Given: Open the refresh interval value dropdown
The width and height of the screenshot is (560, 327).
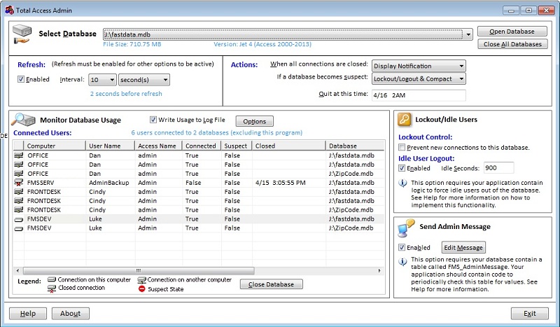Looking at the screenshot, I should pos(112,80).
